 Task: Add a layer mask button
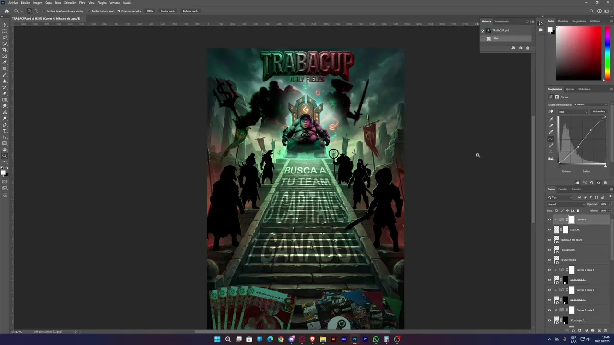click(x=579, y=330)
